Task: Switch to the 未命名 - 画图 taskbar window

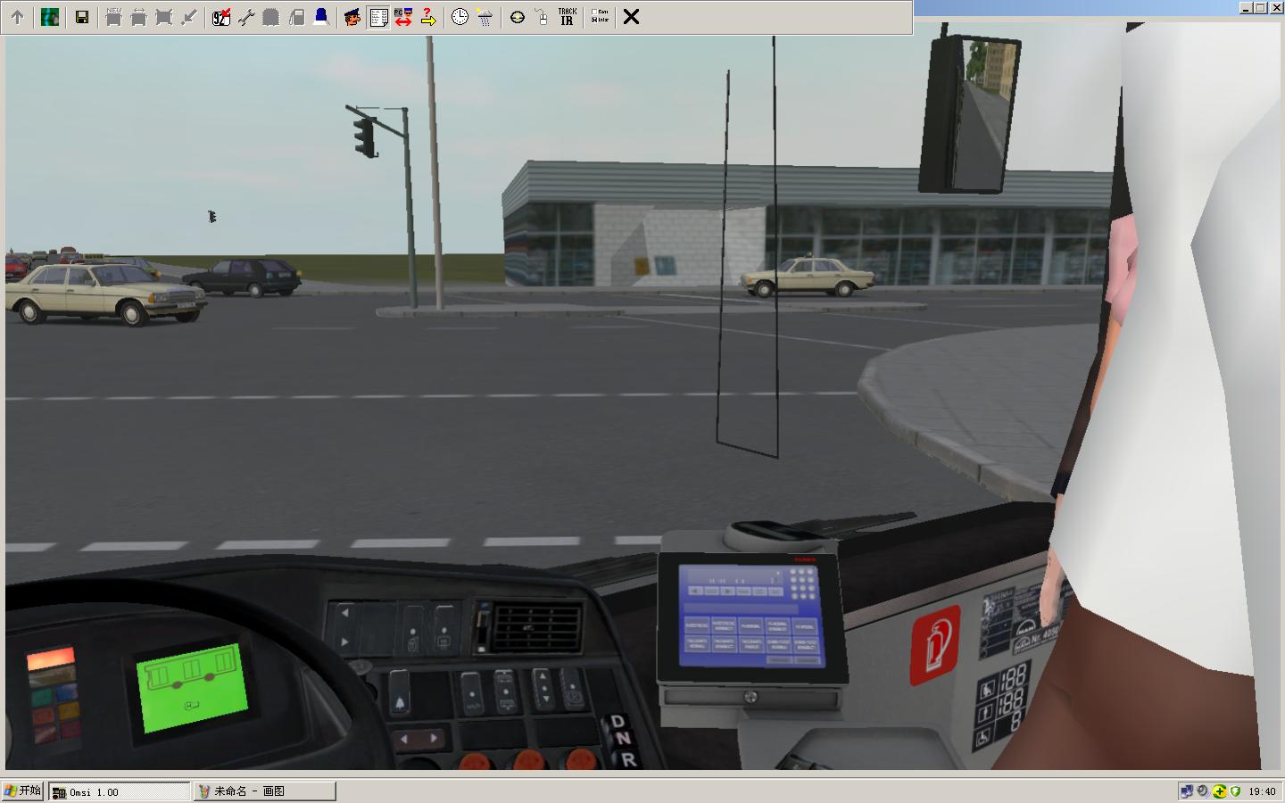Action: pyautogui.click(x=265, y=791)
